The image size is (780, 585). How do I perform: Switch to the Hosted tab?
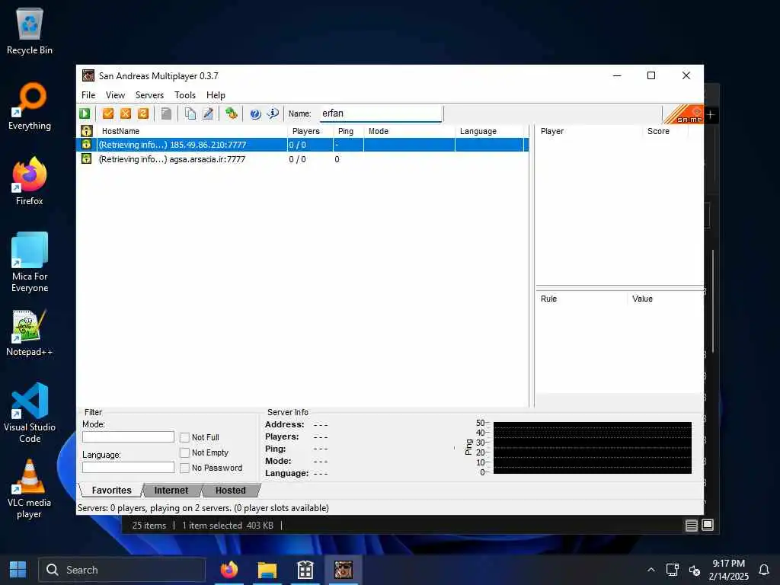pos(230,491)
